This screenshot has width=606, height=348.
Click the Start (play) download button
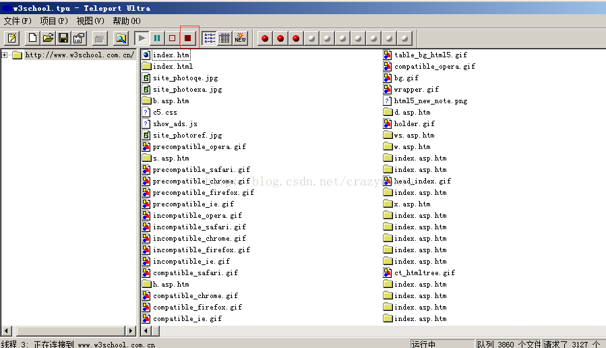click(142, 38)
